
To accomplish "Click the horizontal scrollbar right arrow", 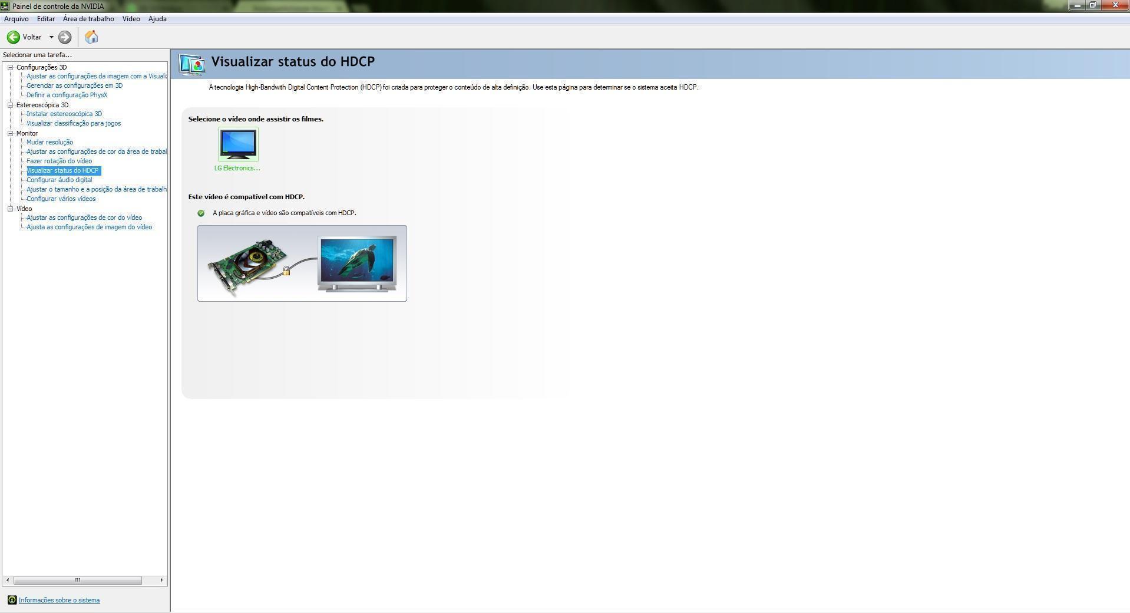I will coord(161,580).
